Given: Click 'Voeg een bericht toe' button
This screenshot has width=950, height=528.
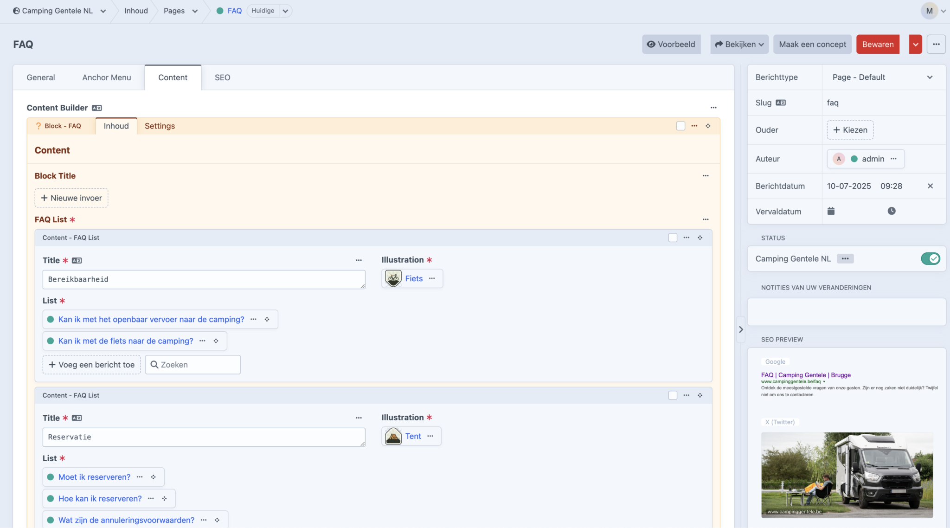Looking at the screenshot, I should pos(91,365).
